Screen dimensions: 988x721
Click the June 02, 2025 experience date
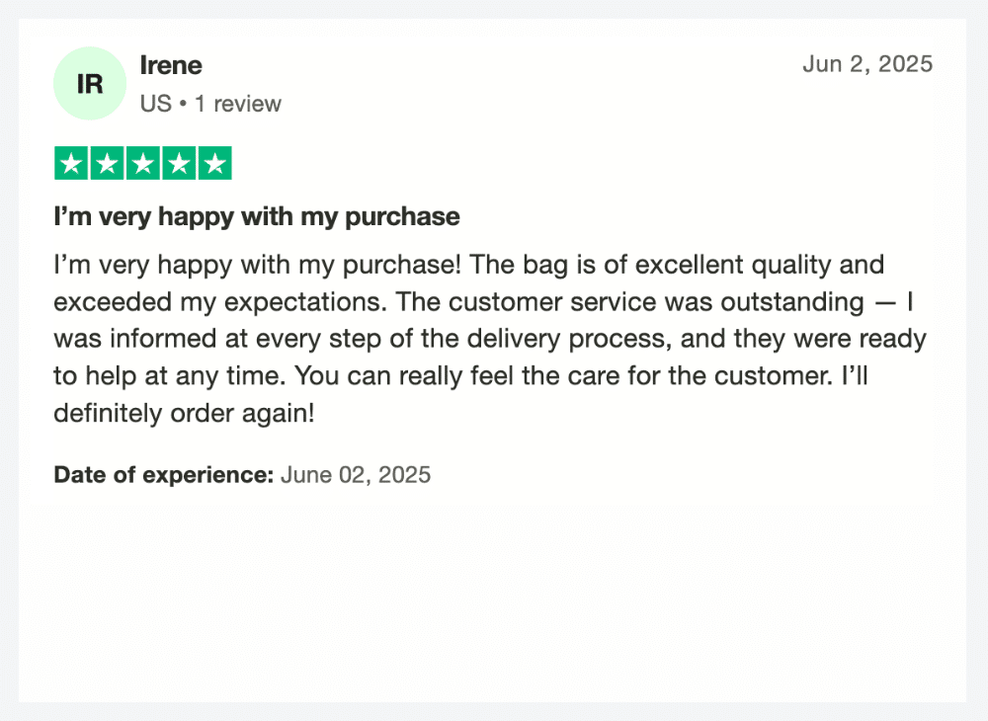pyautogui.click(x=356, y=475)
